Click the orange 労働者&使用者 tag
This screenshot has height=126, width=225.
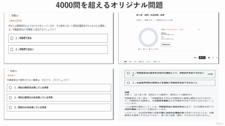pyautogui.click(x=15, y=21)
